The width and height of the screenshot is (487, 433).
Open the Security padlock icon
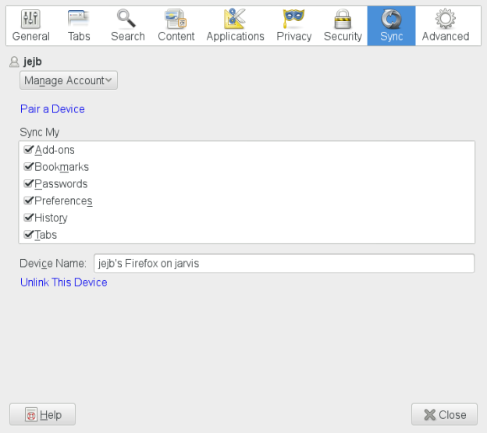click(343, 19)
